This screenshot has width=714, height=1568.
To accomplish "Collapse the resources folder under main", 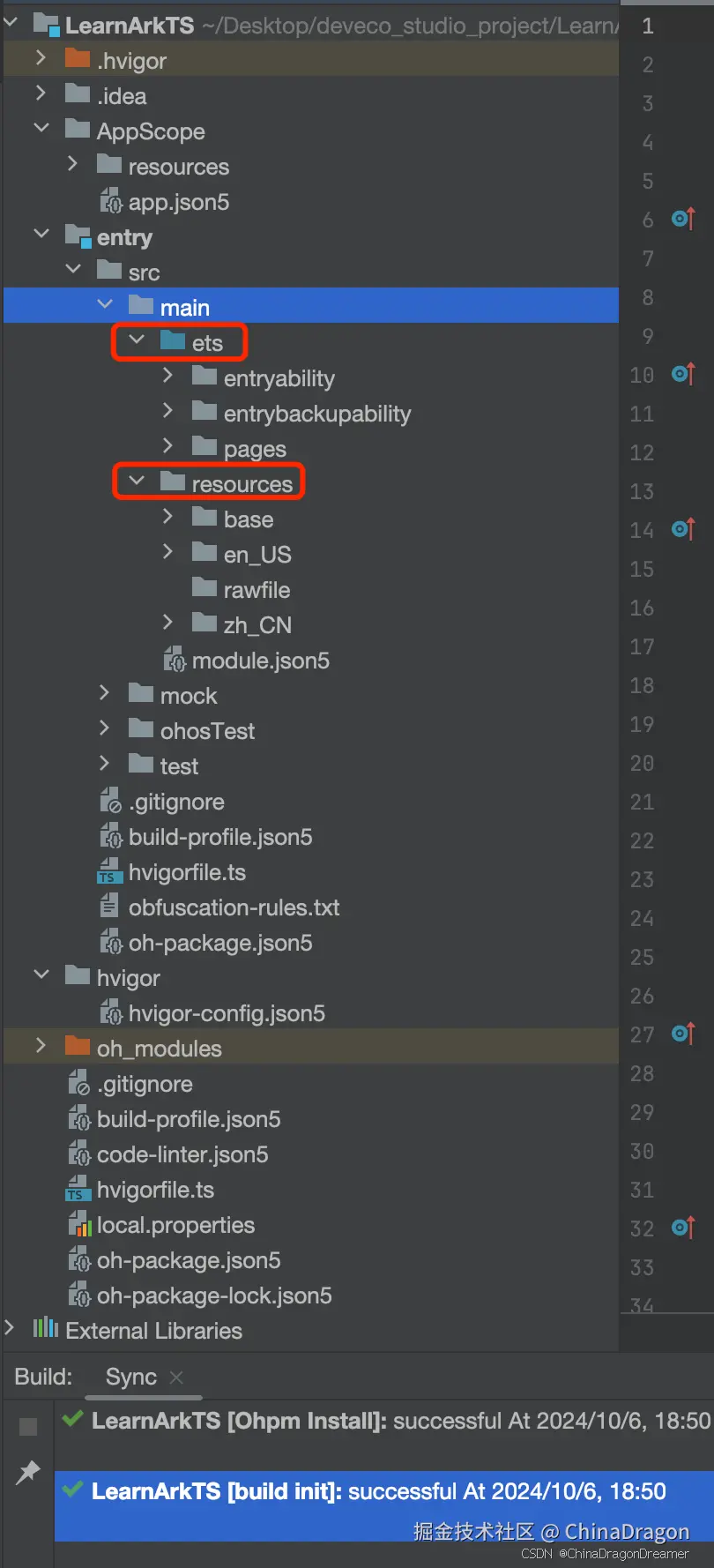I will [x=137, y=481].
